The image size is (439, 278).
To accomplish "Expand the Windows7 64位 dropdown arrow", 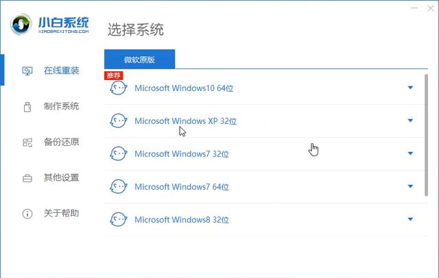I will tap(410, 186).
